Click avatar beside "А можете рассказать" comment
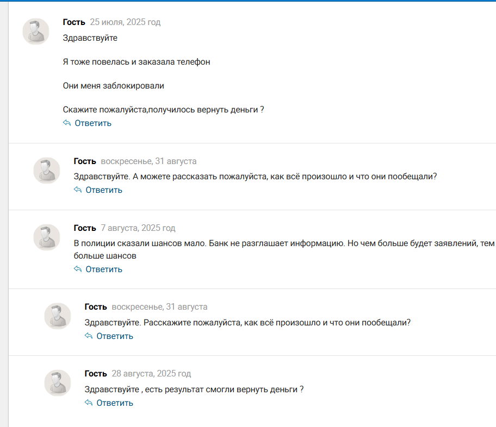 pos(47,171)
